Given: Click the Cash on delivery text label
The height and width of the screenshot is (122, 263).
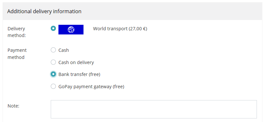Looking at the screenshot, I should (x=76, y=62).
